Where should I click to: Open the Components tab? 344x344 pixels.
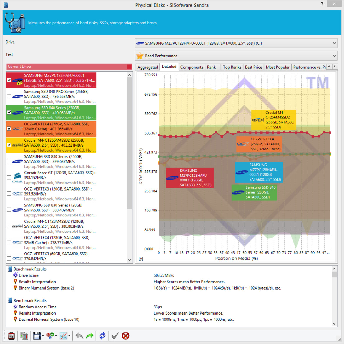click(192, 67)
